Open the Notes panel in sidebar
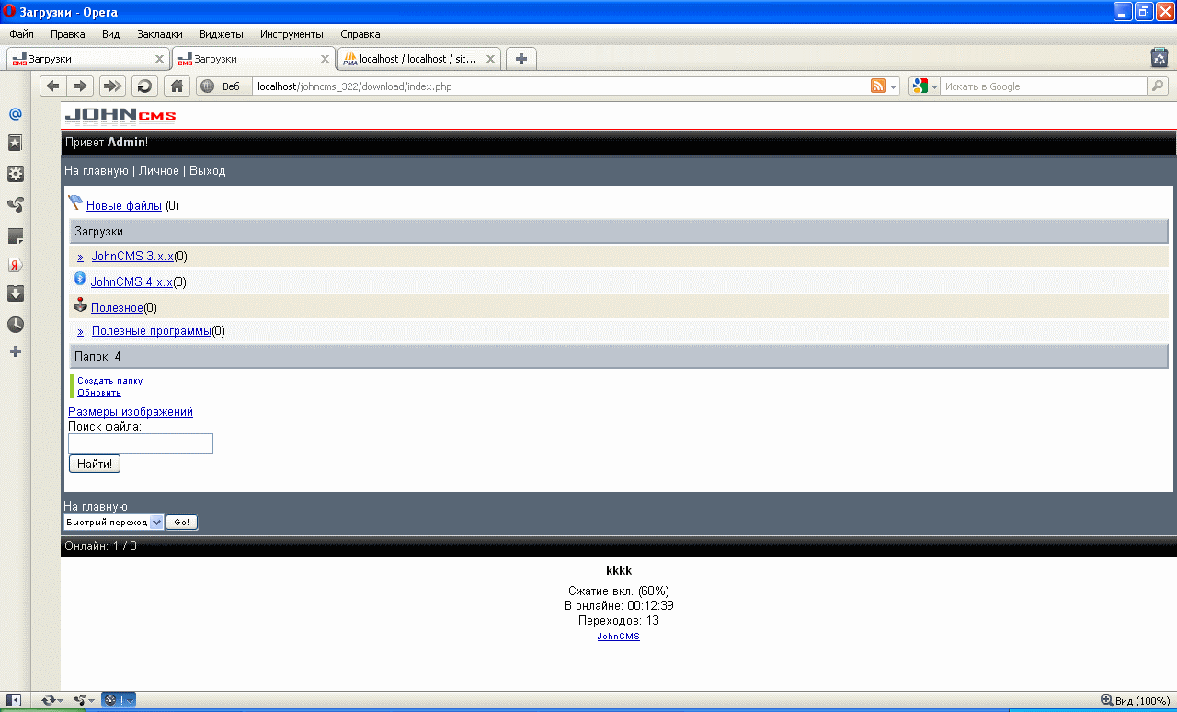 pos(15,236)
